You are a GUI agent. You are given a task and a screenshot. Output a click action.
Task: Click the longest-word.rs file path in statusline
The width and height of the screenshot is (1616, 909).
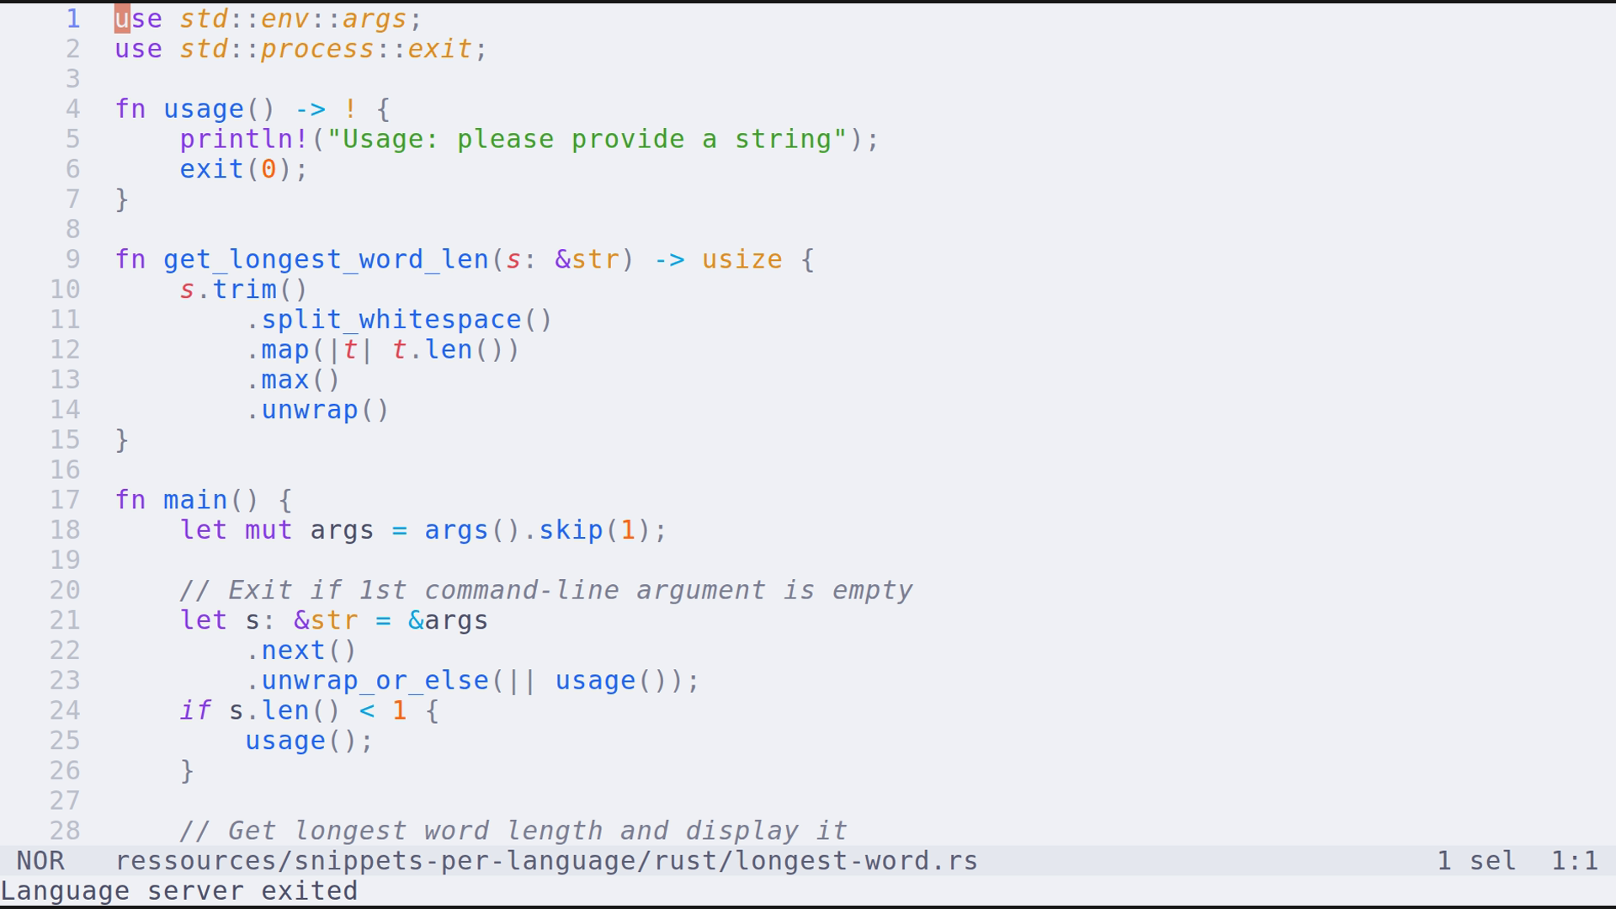coord(546,861)
